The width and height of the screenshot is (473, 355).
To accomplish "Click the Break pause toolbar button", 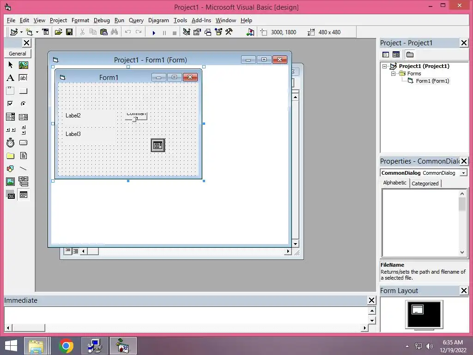I will point(164,33).
